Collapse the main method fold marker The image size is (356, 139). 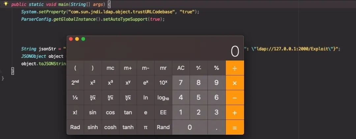coord(1,4)
